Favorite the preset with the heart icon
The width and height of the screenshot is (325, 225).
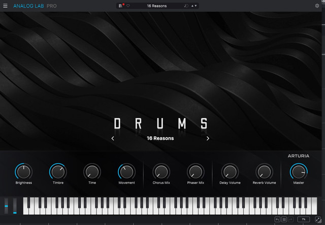point(128,6)
